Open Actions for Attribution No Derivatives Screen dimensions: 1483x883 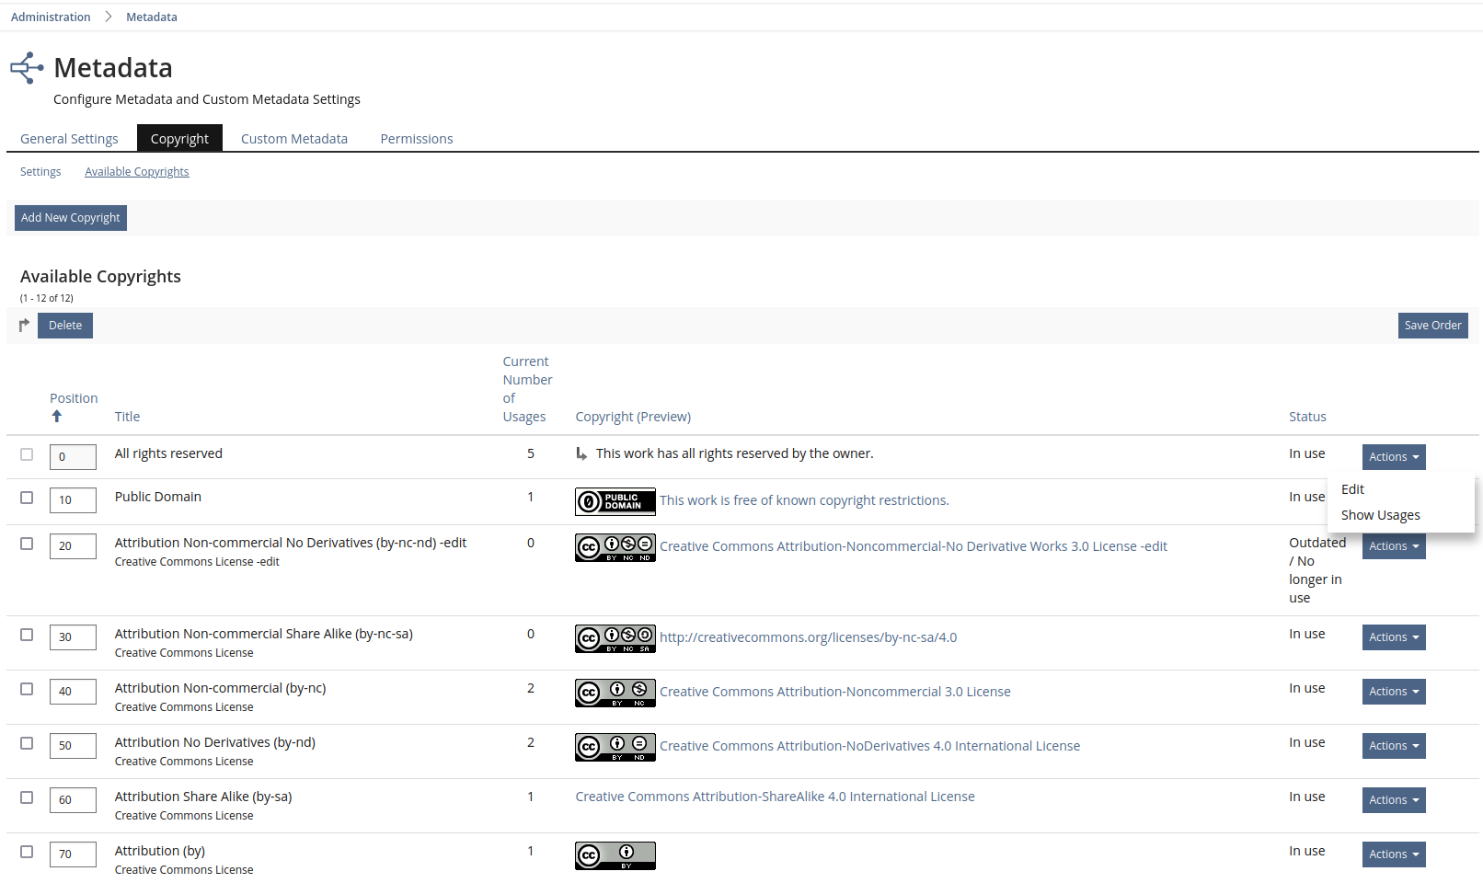pos(1393,746)
